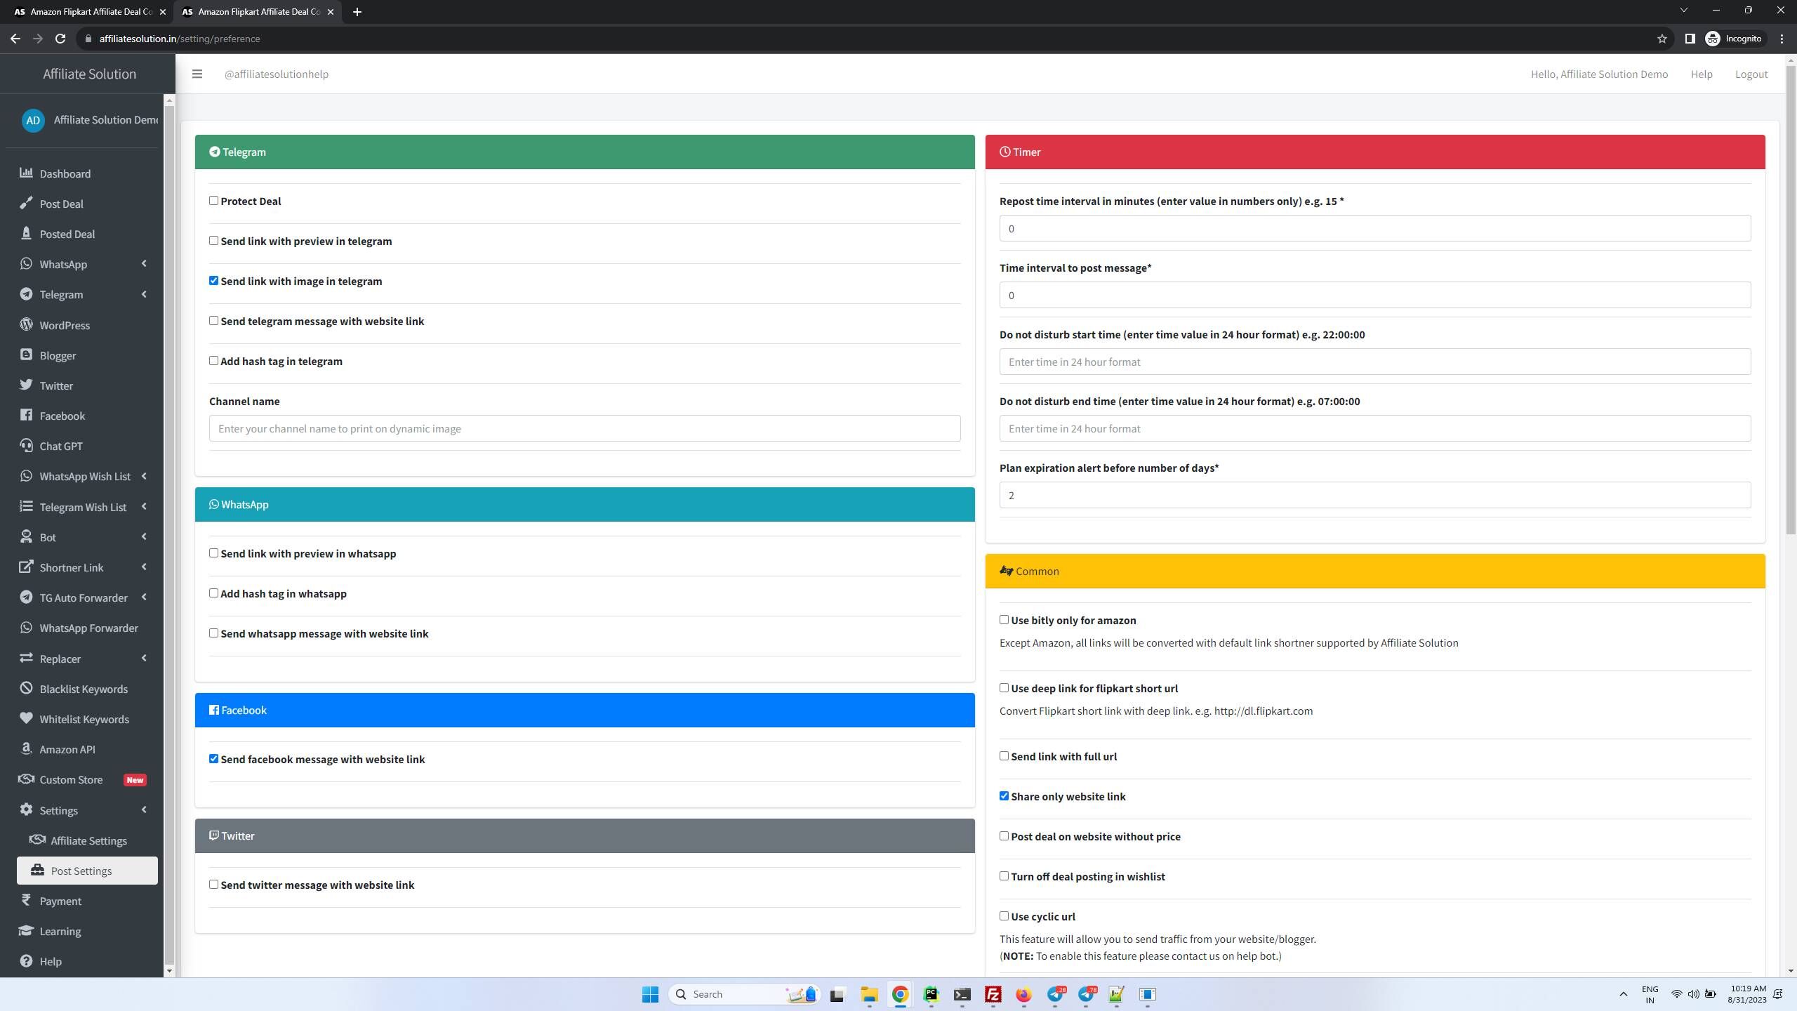Open the FileZilla icon in the taskbar
This screenshot has height=1011, width=1797.
click(x=993, y=994)
